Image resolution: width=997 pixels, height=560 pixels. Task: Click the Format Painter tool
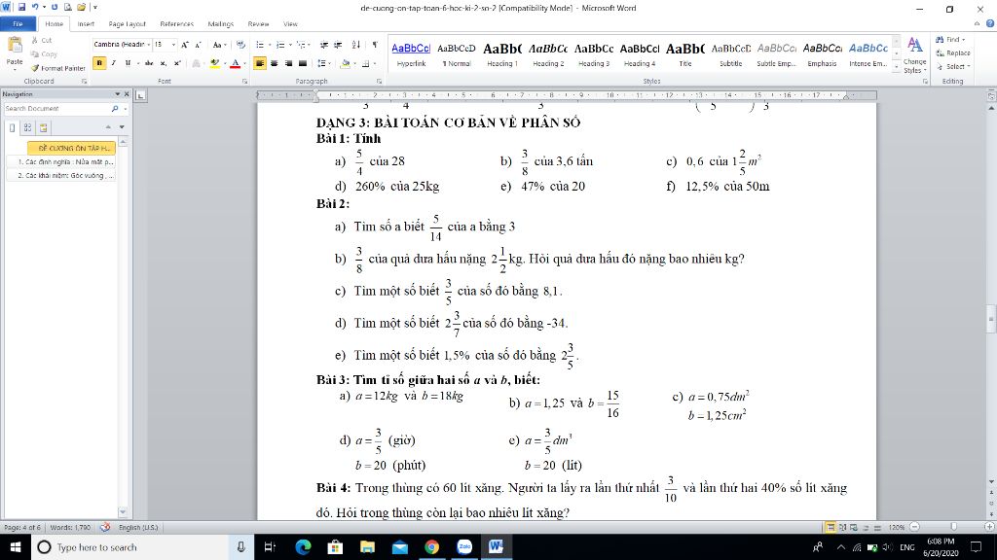(57, 68)
